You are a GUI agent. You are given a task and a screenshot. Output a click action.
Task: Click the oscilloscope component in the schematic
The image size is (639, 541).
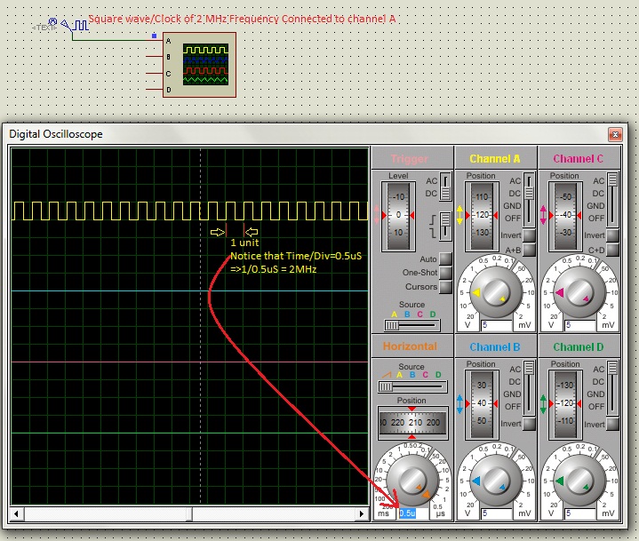[199, 65]
